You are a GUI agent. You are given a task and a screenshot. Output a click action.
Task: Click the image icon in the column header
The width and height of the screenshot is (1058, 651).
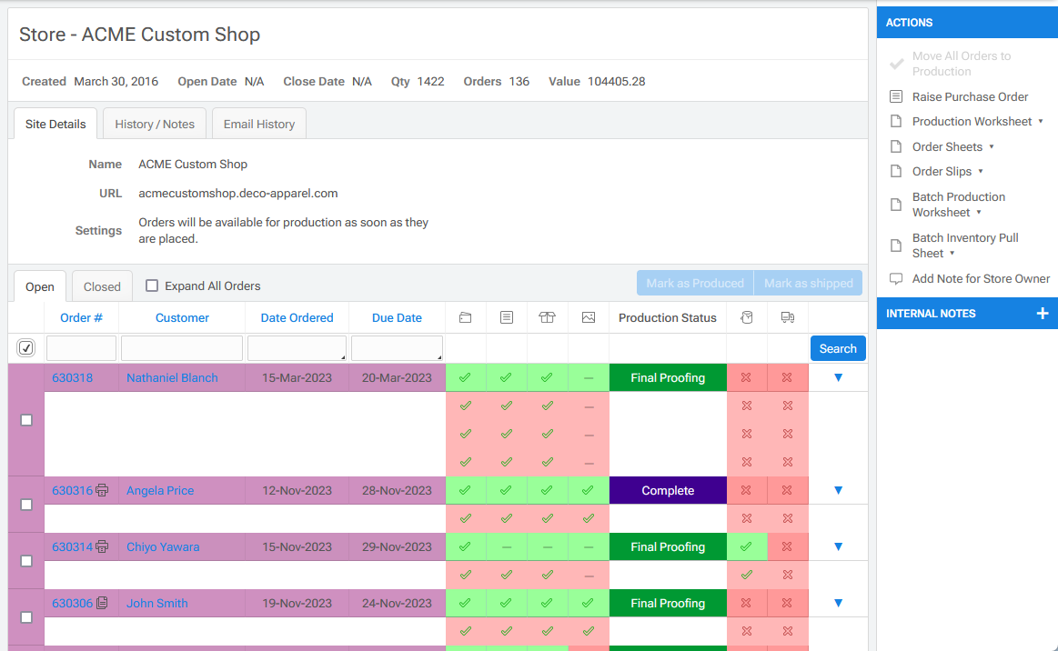point(589,317)
